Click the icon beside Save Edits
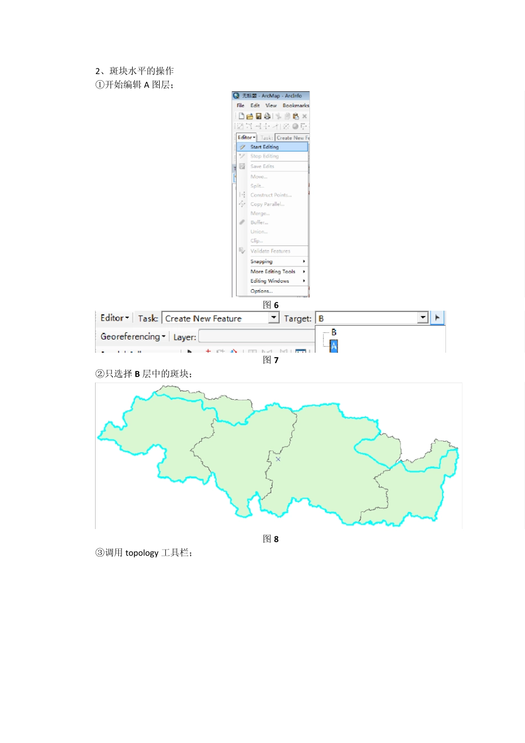This screenshot has width=525, height=743. pyautogui.click(x=242, y=166)
